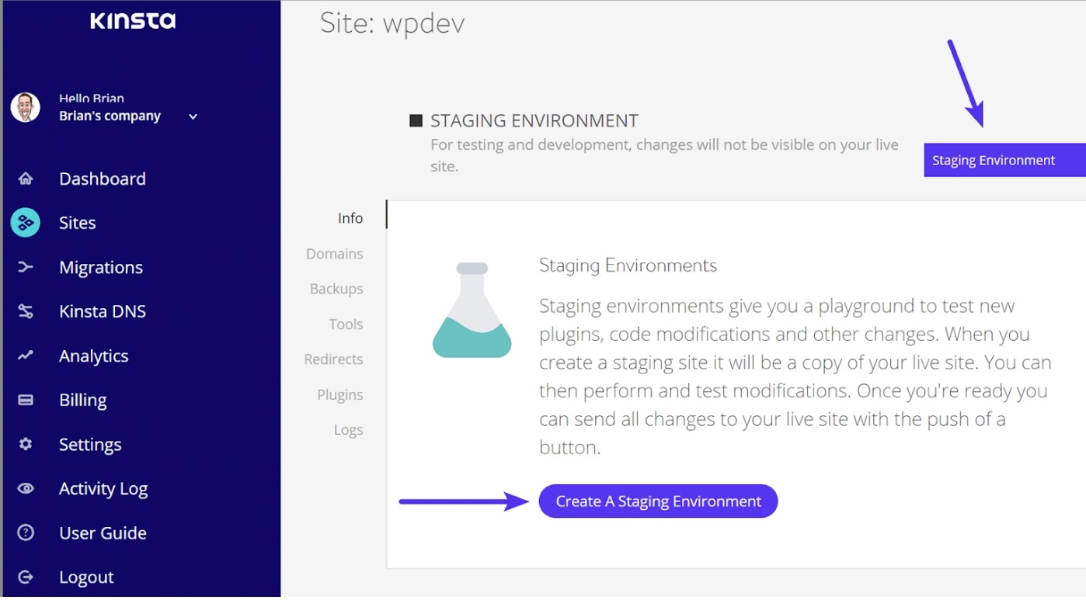Image resolution: width=1086 pixels, height=600 pixels.
Task: Switch to the Backups tab
Action: pos(336,289)
